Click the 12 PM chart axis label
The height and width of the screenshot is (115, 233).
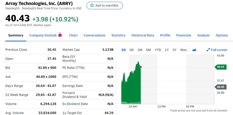pos(161,106)
